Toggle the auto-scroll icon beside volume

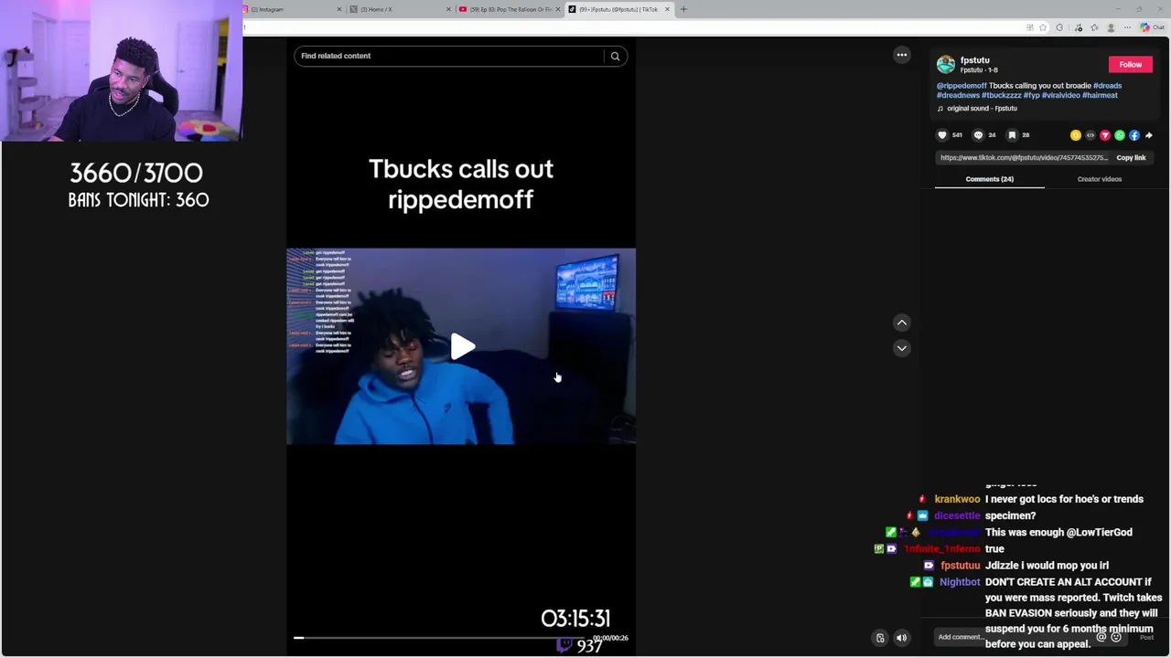point(880,638)
